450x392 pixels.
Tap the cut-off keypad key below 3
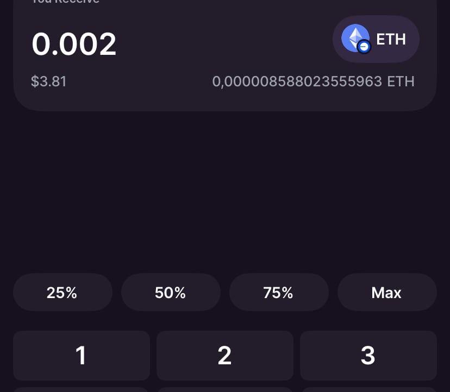pos(368,390)
